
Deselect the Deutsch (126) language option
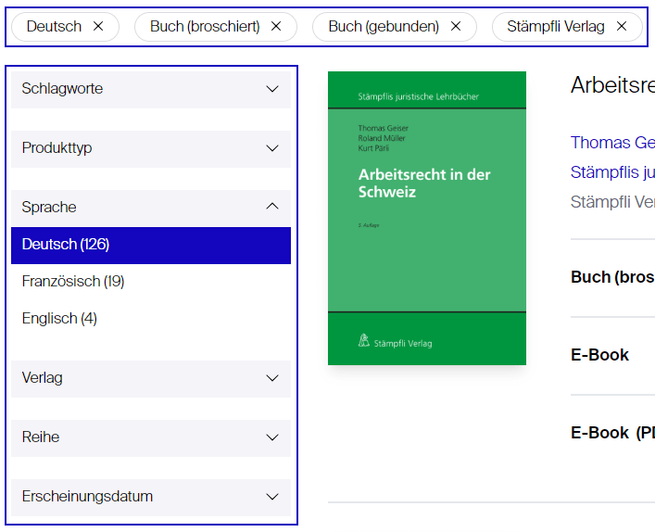point(151,245)
